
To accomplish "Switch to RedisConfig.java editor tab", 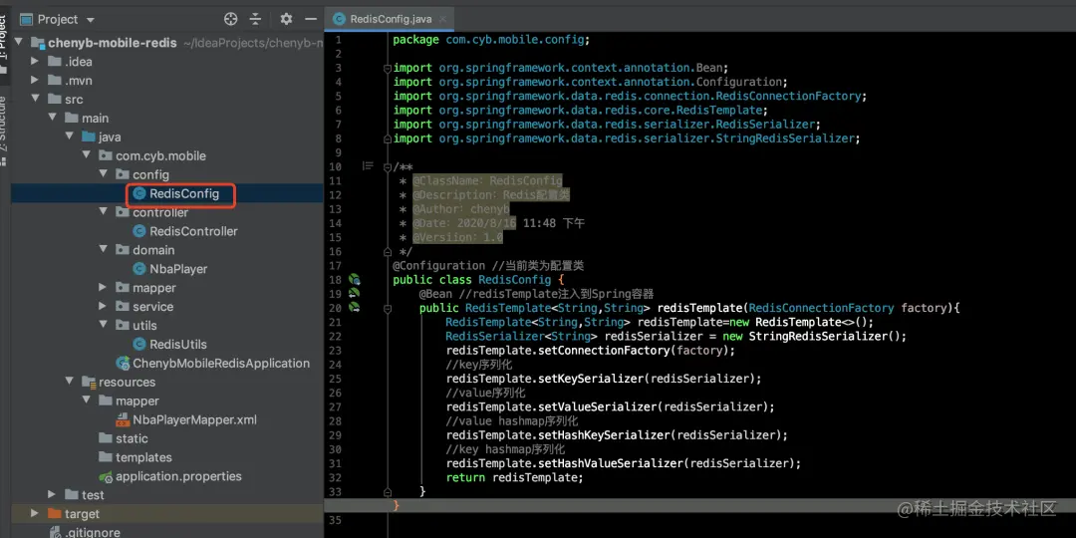I will coord(391,19).
